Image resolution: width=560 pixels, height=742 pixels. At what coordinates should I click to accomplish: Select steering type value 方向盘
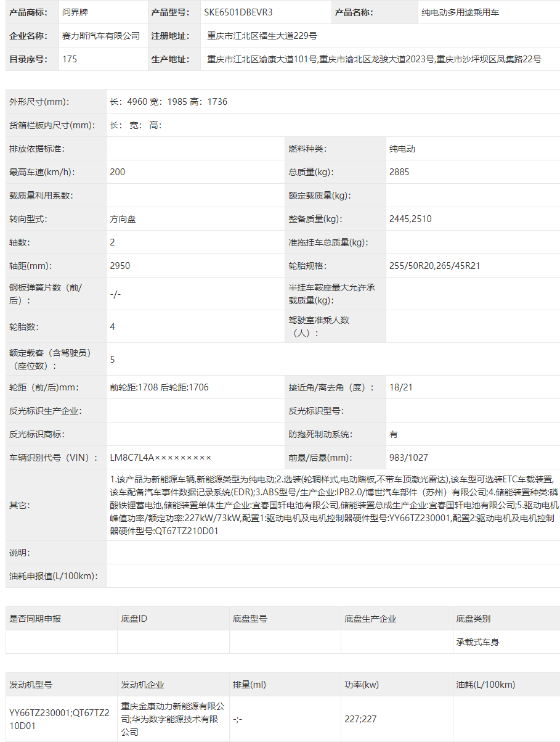pyautogui.click(x=123, y=219)
